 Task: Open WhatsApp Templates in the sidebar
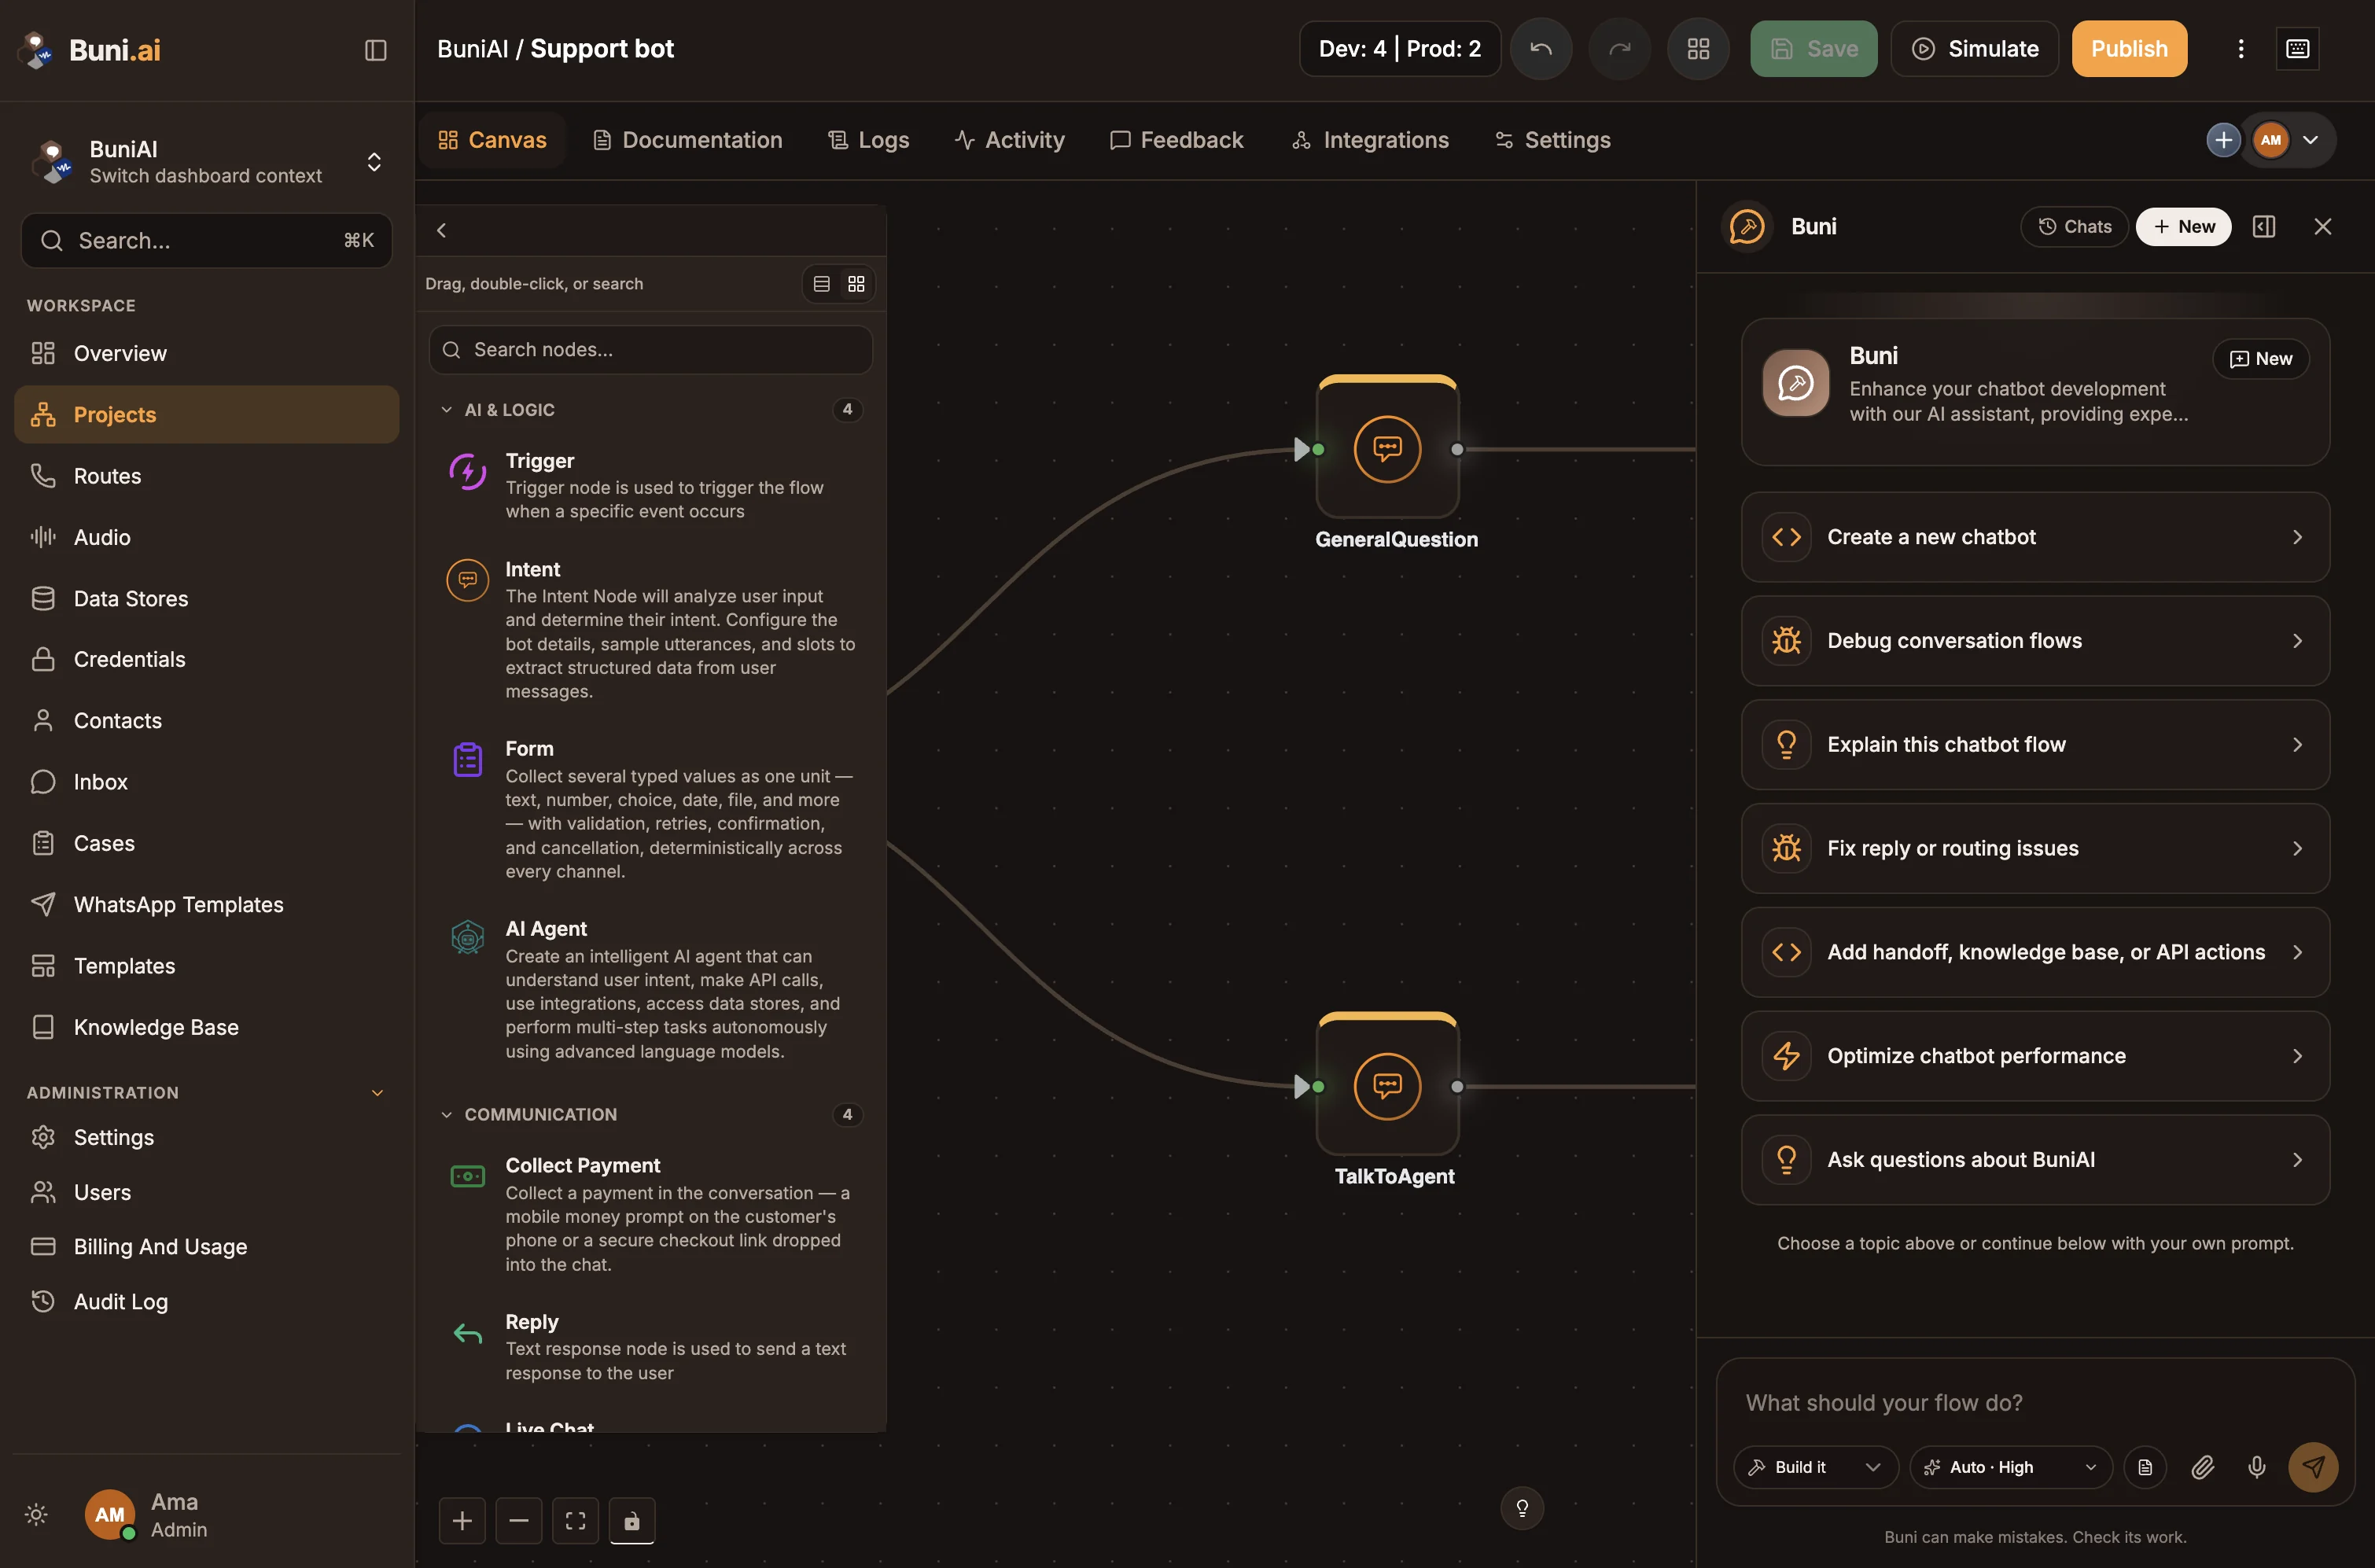coord(207,905)
